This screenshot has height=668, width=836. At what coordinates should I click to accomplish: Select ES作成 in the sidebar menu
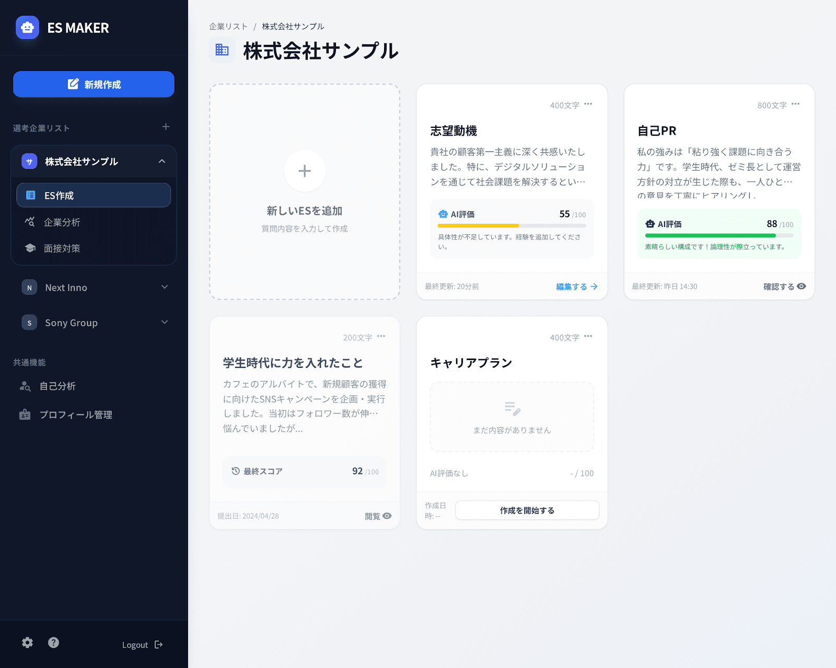59,195
